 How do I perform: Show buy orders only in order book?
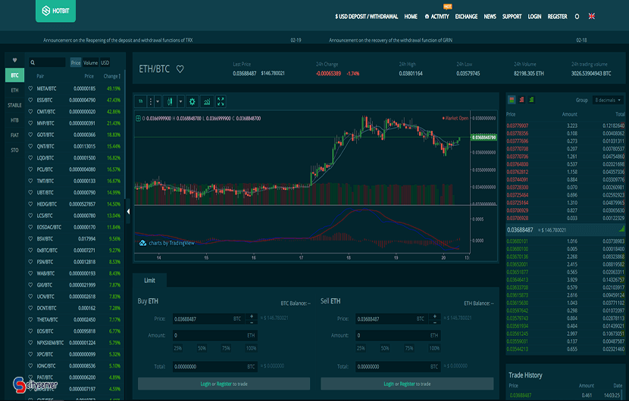531,100
